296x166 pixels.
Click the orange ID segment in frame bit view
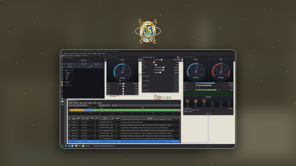(x=77, y=110)
